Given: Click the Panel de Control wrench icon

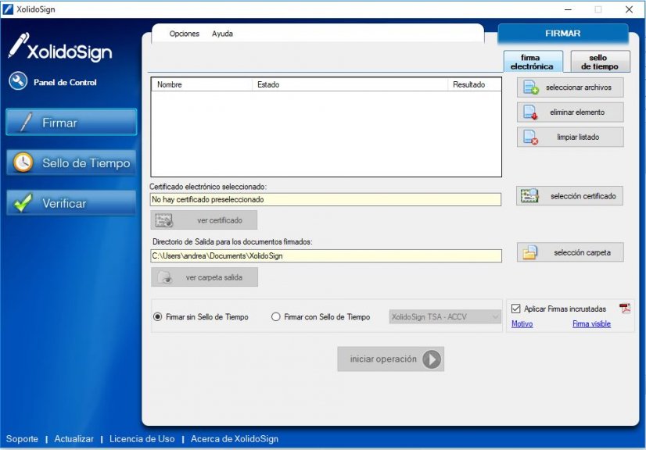Looking at the screenshot, I should point(18,81).
